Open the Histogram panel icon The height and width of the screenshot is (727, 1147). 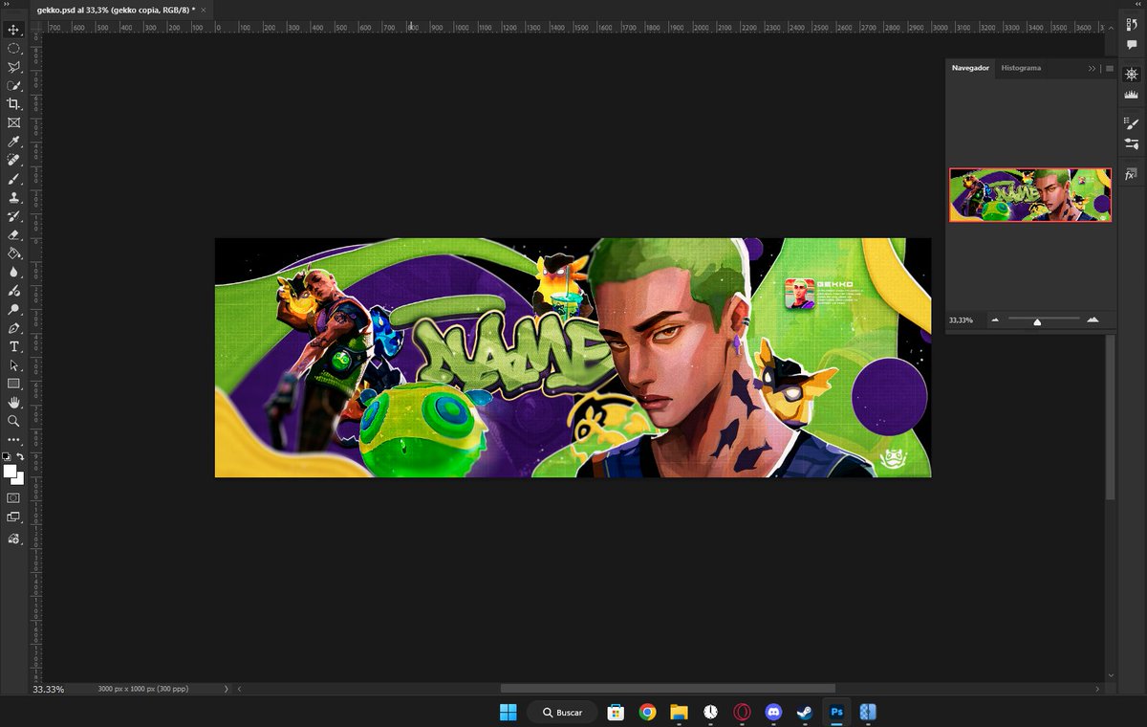click(1132, 95)
